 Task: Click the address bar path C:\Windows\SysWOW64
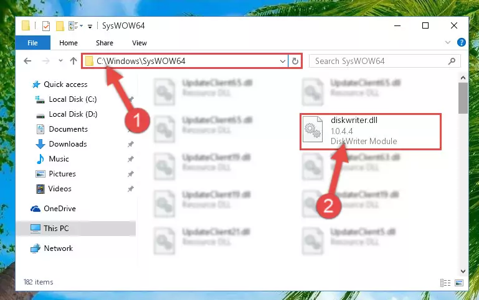pyautogui.click(x=141, y=61)
